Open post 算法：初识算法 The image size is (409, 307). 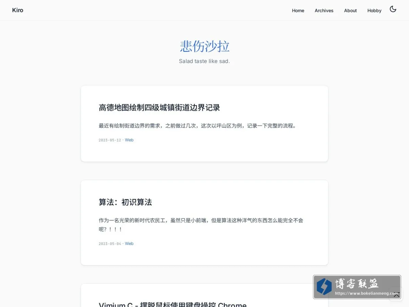[x=125, y=202]
